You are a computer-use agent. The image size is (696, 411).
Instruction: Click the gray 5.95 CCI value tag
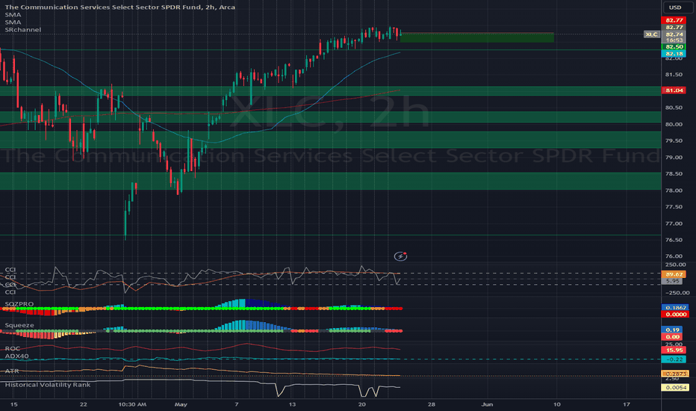[x=674, y=281]
